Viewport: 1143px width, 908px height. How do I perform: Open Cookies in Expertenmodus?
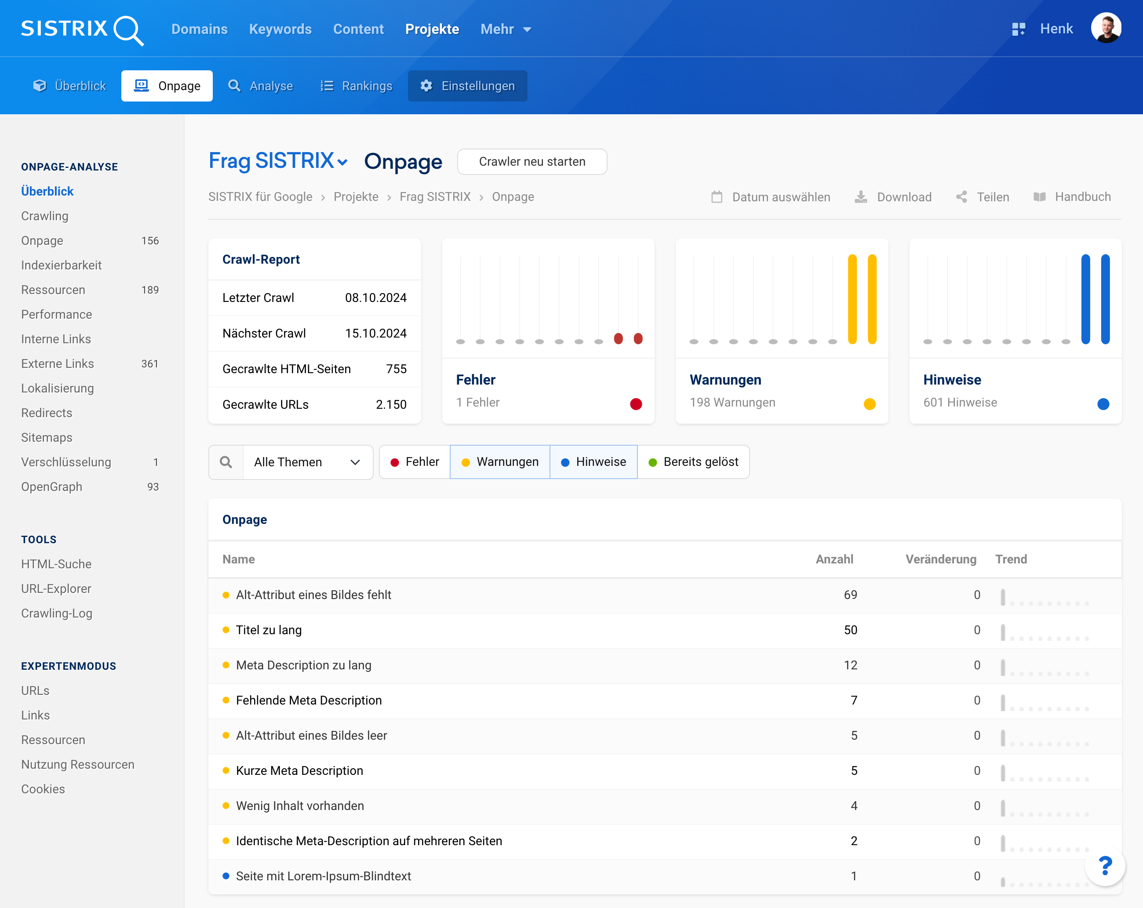coord(43,789)
